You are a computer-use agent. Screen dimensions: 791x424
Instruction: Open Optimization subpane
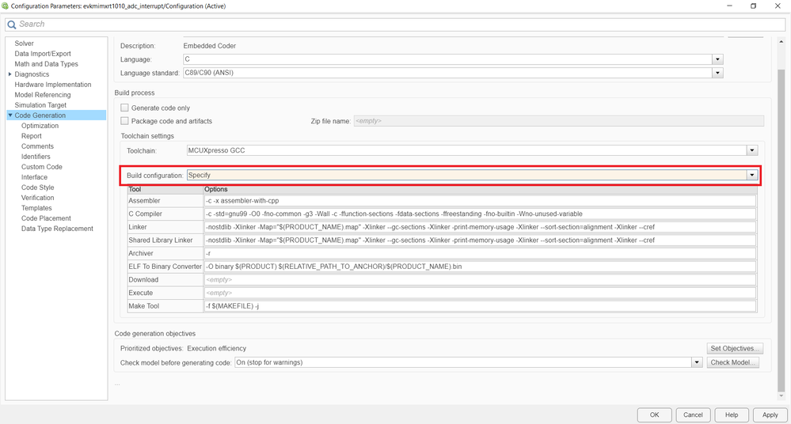coord(40,126)
